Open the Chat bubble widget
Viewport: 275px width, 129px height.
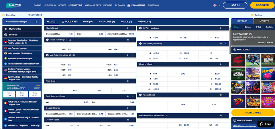point(265,124)
